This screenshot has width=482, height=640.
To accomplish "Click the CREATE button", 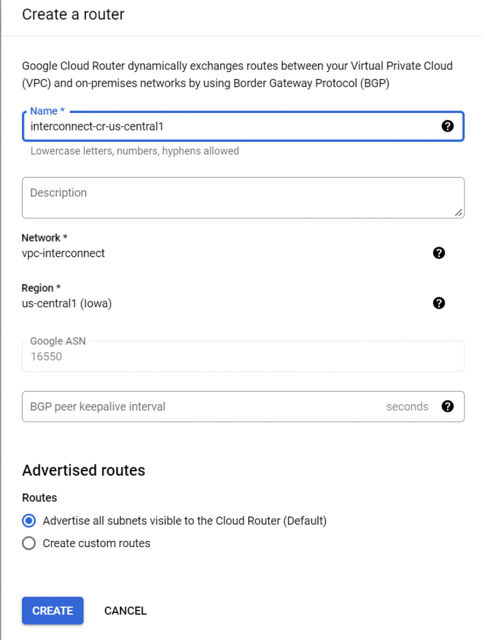I will [x=52, y=611].
